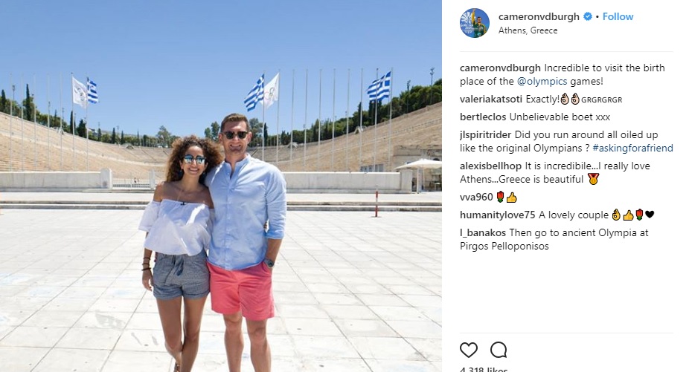The height and width of the screenshot is (372, 689).
Task: Open cameronvdburgh profile avatar
Action: coord(475,23)
